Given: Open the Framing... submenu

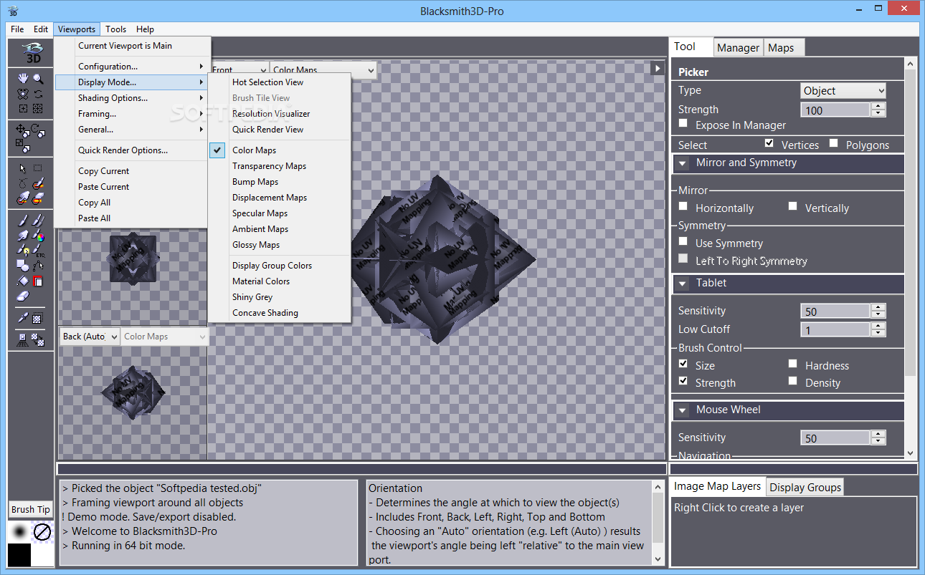Looking at the screenshot, I should click(x=133, y=114).
